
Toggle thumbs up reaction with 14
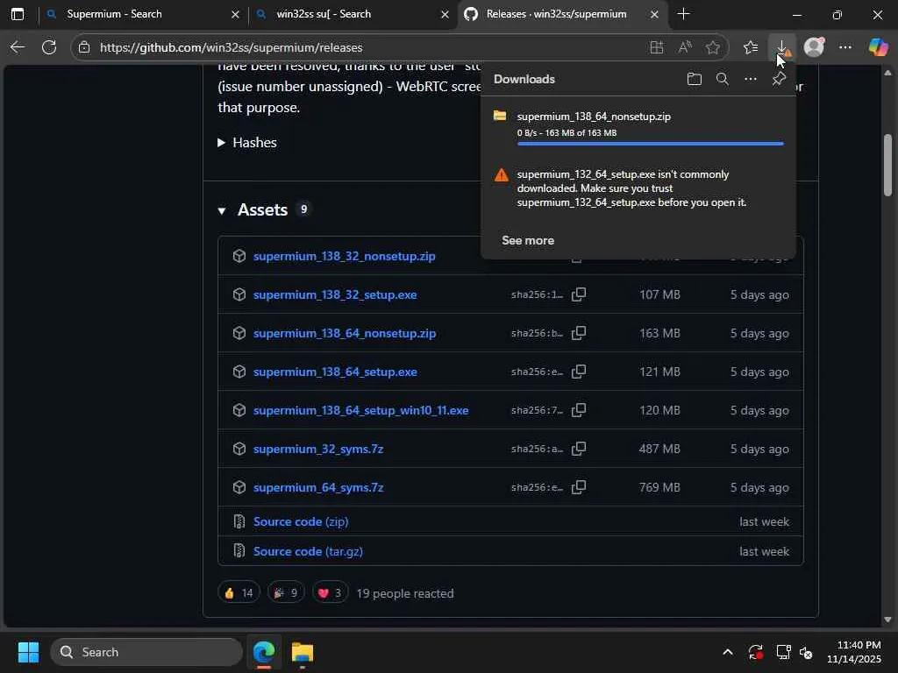(x=239, y=593)
